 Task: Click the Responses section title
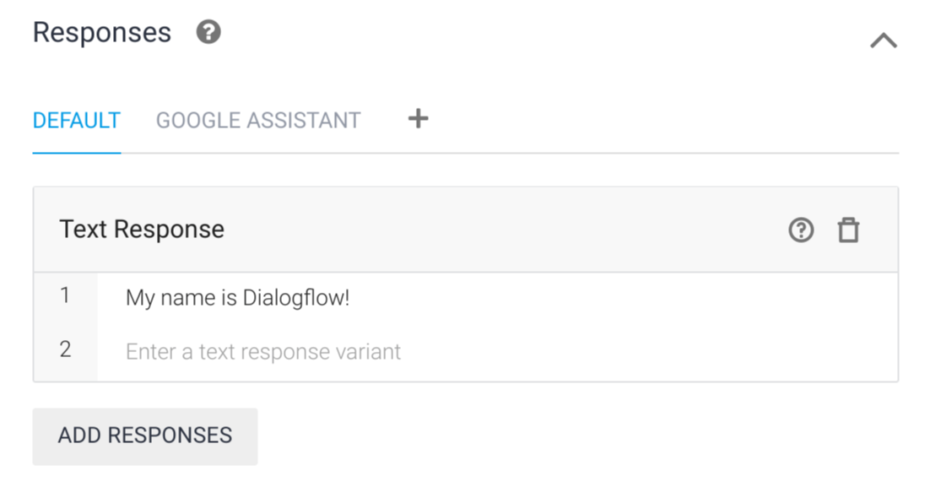click(101, 32)
